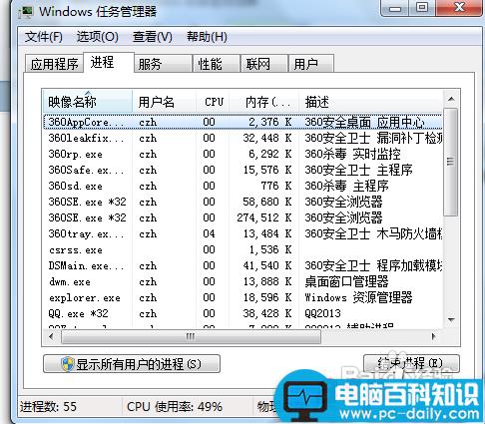Sort by the 描述 column header
485x424 pixels.
click(x=371, y=102)
